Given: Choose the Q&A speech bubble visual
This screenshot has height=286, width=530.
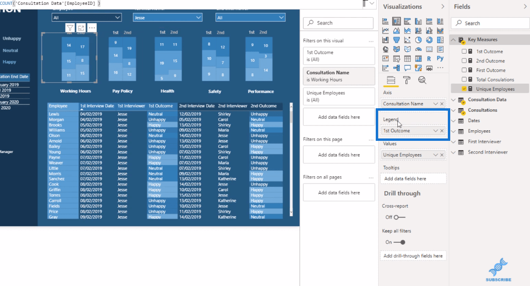Looking at the screenshot, I should 407,68.
